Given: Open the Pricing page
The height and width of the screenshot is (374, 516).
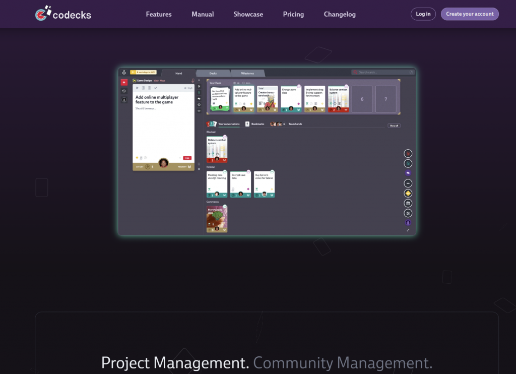Looking at the screenshot, I should (293, 14).
